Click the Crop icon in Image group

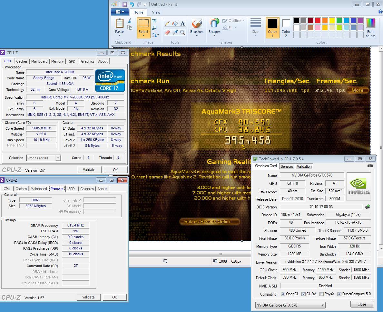pyautogui.click(x=154, y=21)
